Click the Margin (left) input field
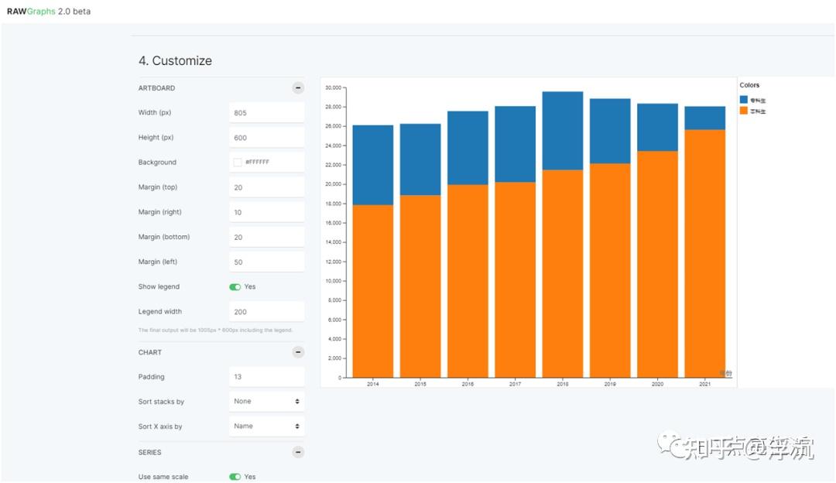Viewport: 836px width, 483px height. (266, 262)
